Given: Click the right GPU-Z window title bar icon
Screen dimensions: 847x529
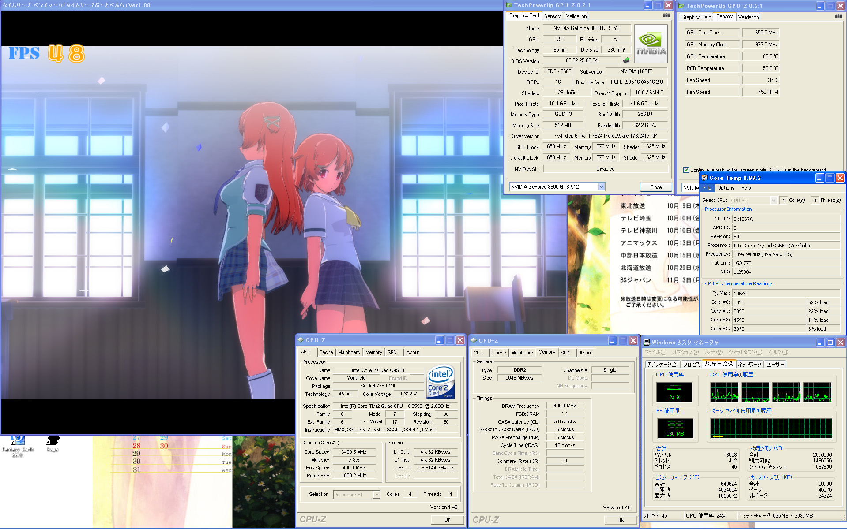Looking at the screenshot, I should pyautogui.click(x=681, y=6).
